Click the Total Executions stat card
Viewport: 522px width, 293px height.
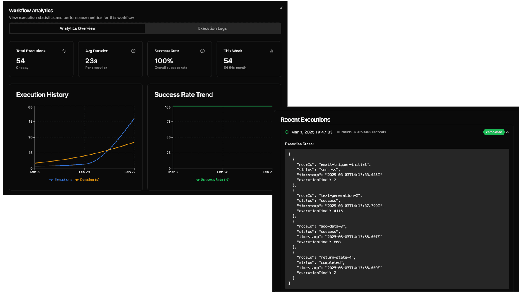click(x=41, y=59)
